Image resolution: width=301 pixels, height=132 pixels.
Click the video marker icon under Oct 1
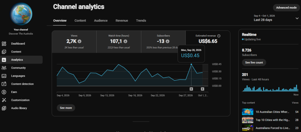[203, 89]
